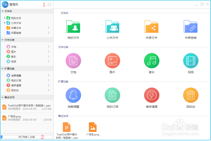Collapse the 扩展功能 sidebar section
Image resolution: width=211 pixels, height=141 pixels.
3,69
